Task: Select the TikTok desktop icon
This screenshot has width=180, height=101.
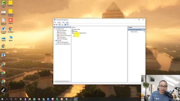Action: 3,90
